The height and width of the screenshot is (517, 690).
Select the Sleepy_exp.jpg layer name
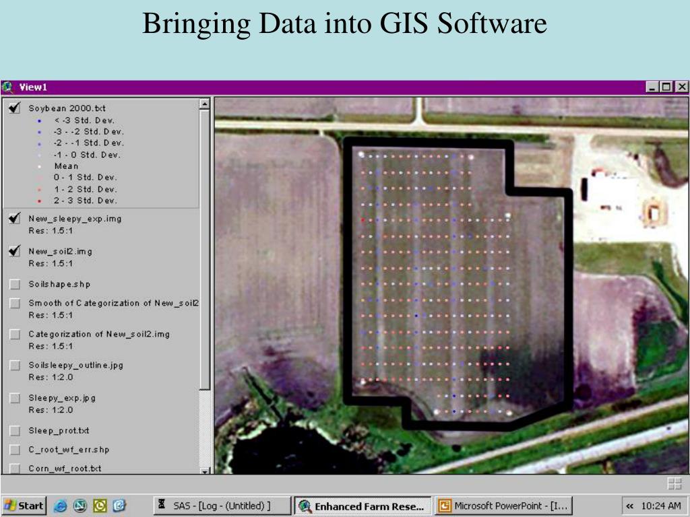pos(62,399)
